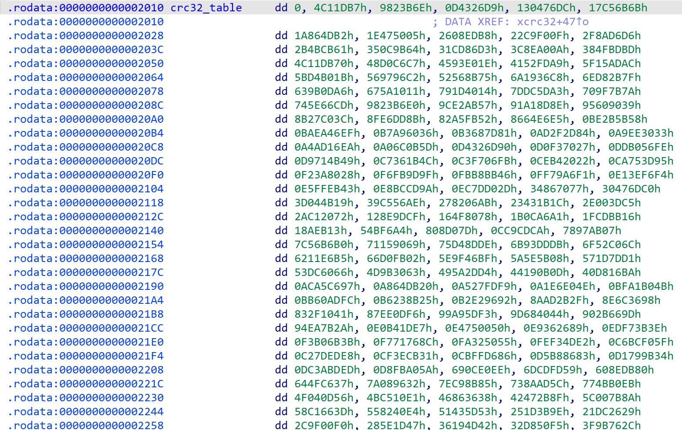Click address .rodata:0000000000002028
The width and height of the screenshot is (682, 430).
tap(86, 36)
